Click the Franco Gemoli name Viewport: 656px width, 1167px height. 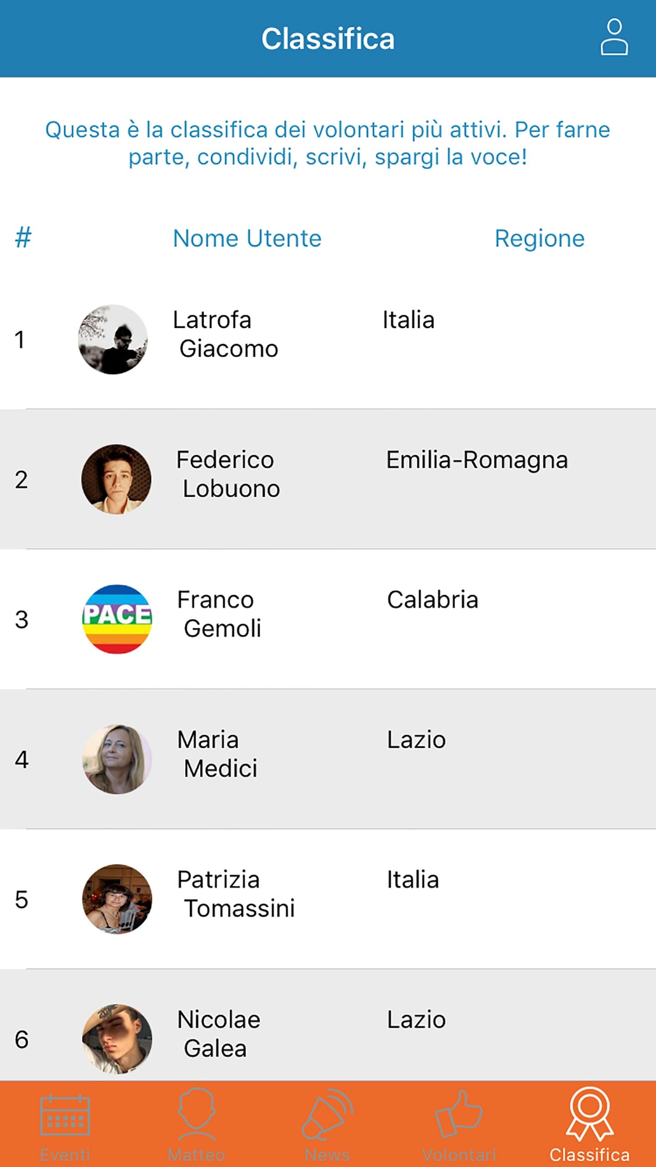click(219, 614)
